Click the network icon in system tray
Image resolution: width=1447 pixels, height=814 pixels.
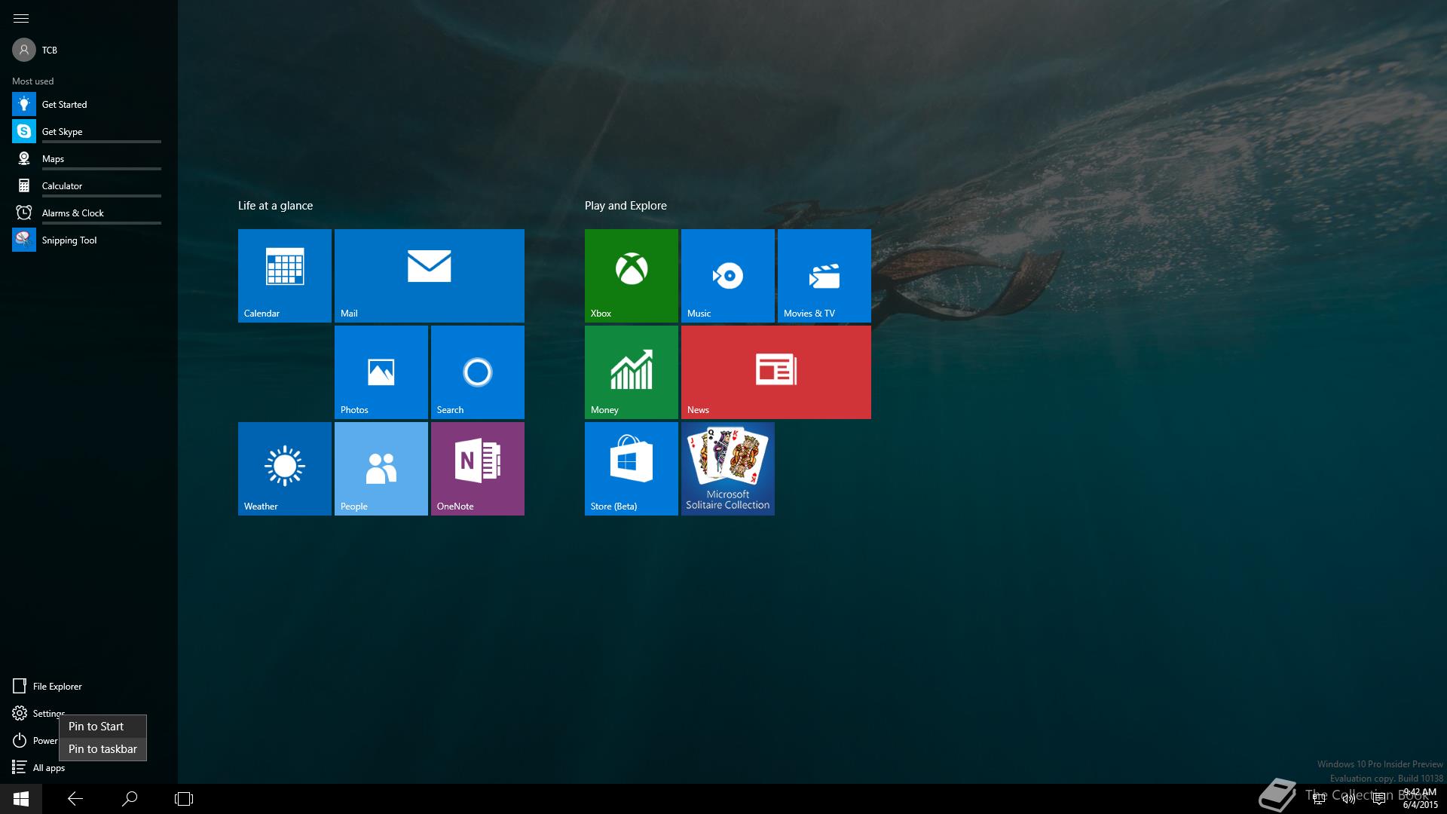coord(1318,799)
